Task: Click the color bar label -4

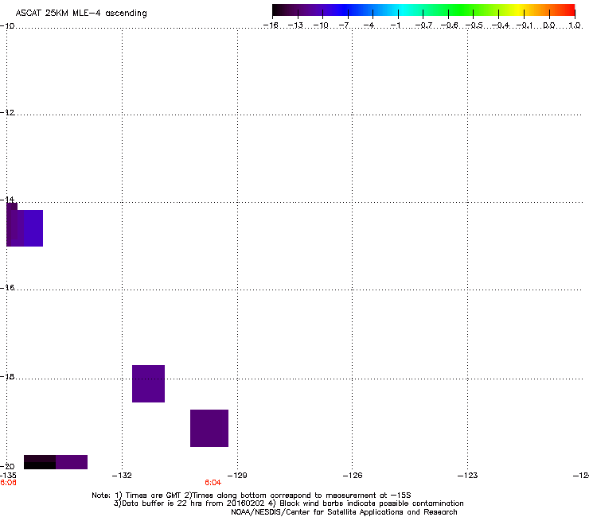Action: pyautogui.click(x=369, y=25)
